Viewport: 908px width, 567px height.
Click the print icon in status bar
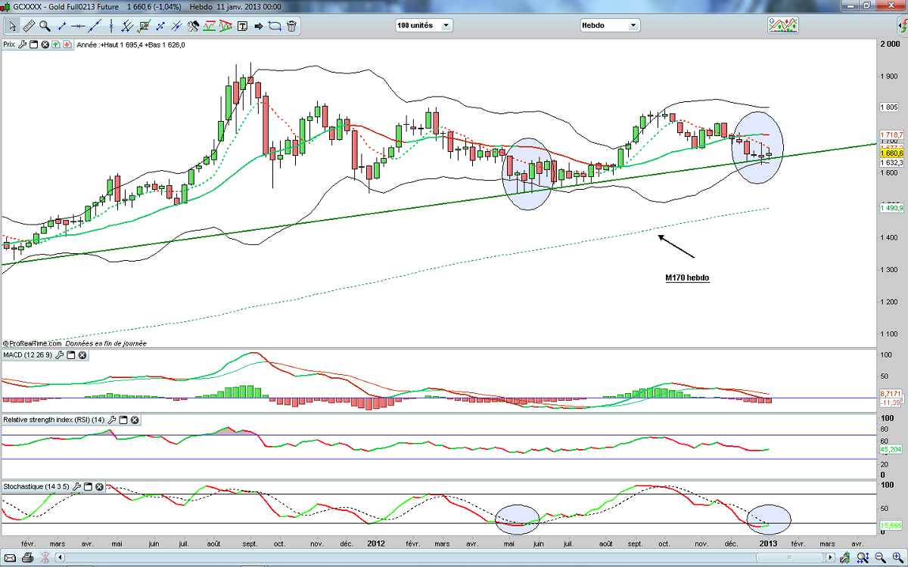27,558
